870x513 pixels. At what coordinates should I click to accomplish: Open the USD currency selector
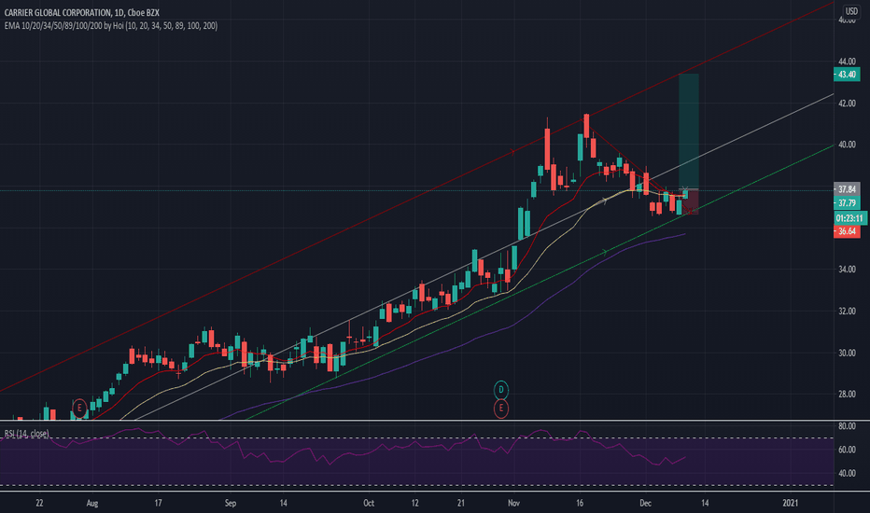tap(851, 11)
